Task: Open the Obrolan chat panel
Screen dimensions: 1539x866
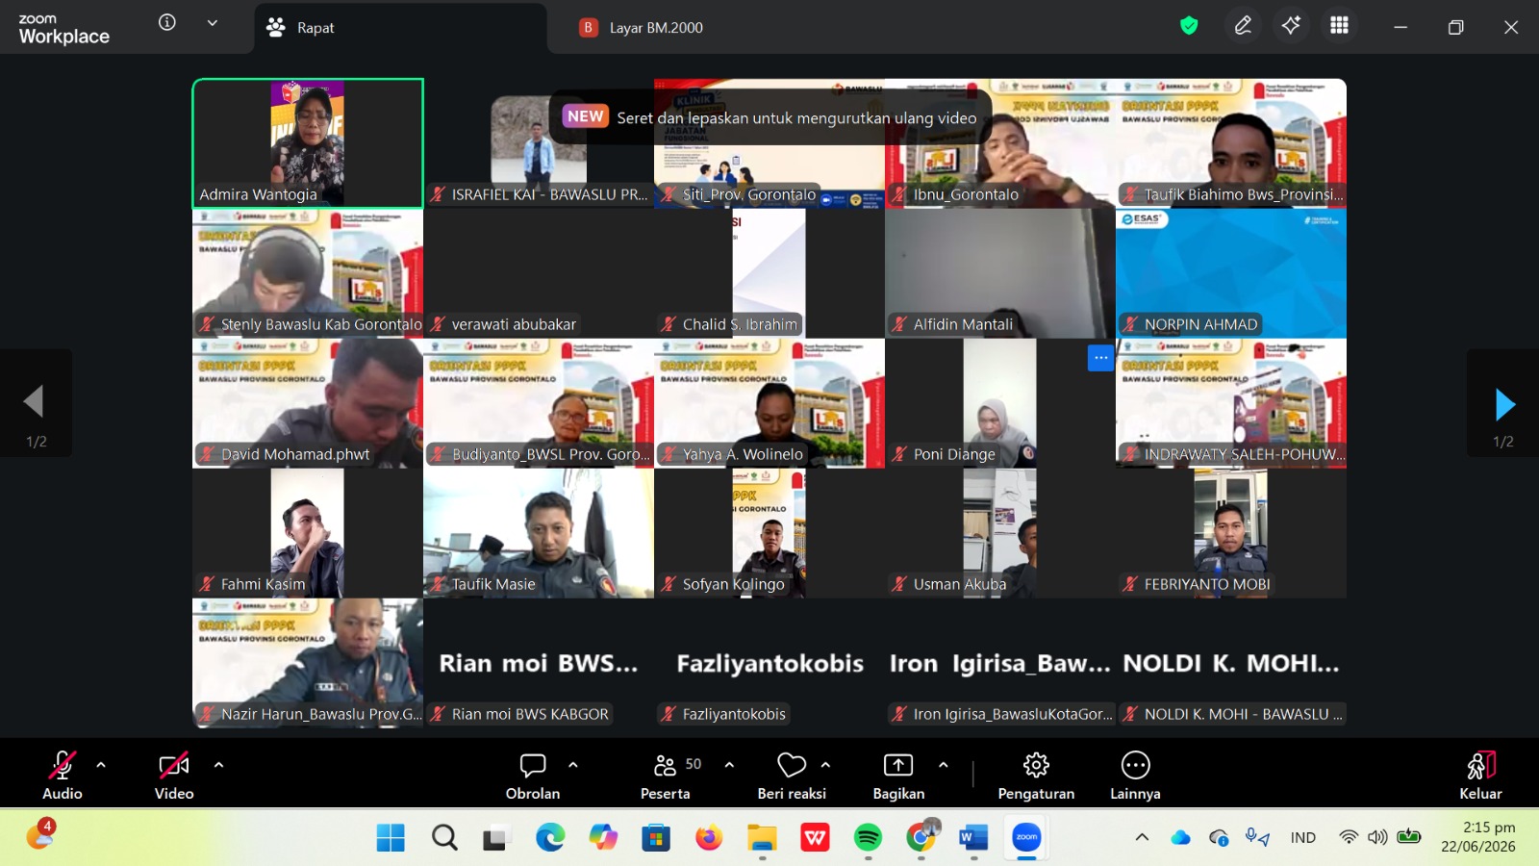Action: (532, 776)
